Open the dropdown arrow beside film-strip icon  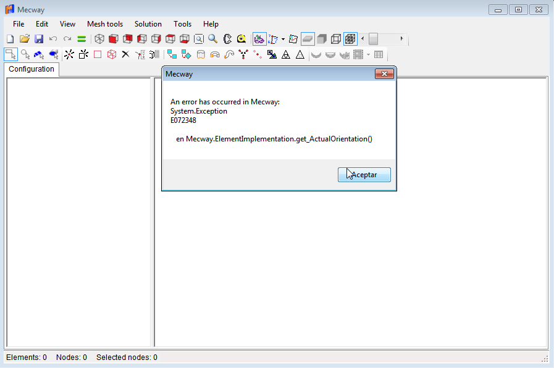click(x=369, y=55)
